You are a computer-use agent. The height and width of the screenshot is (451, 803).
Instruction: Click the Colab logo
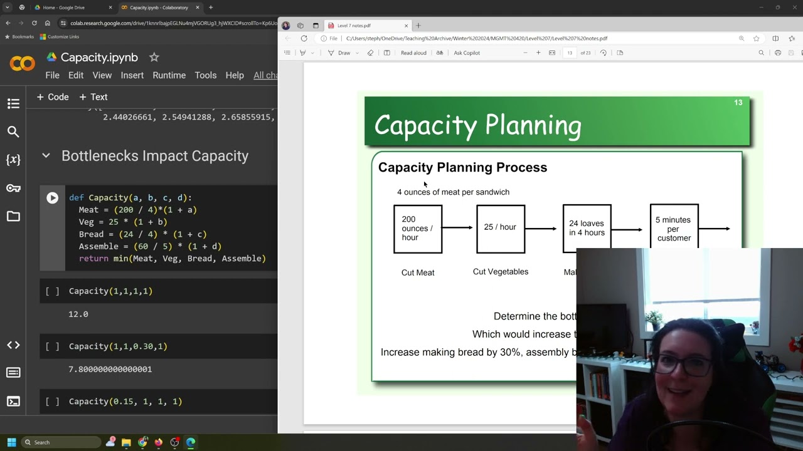23,63
